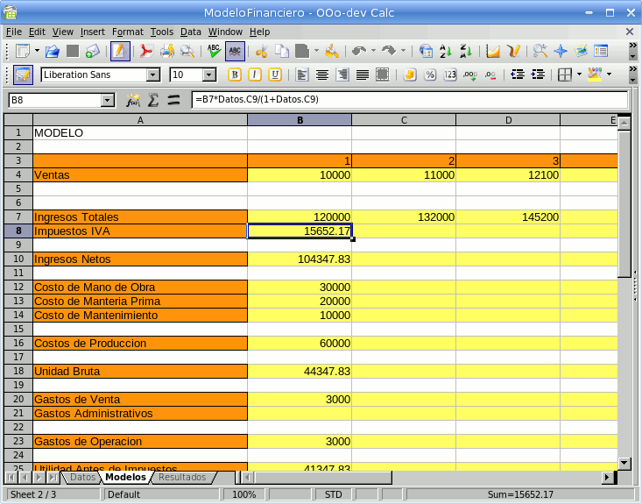Screen dimensions: 642x504
Task: Run the Spellcheck ABC checkmark icon
Action: [x=214, y=51]
